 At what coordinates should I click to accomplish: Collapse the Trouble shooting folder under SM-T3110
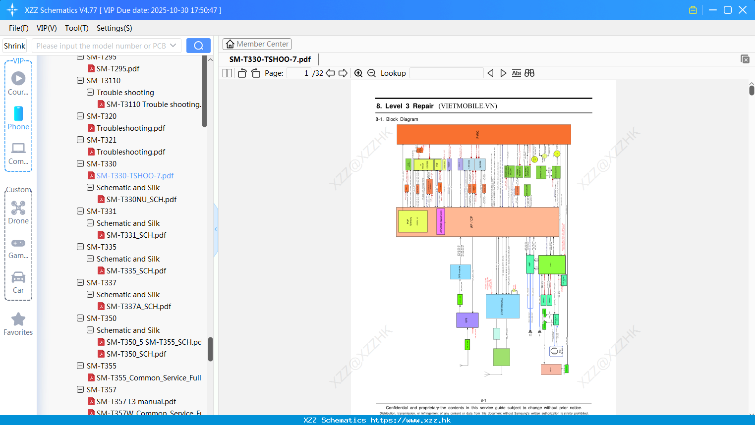(x=90, y=92)
